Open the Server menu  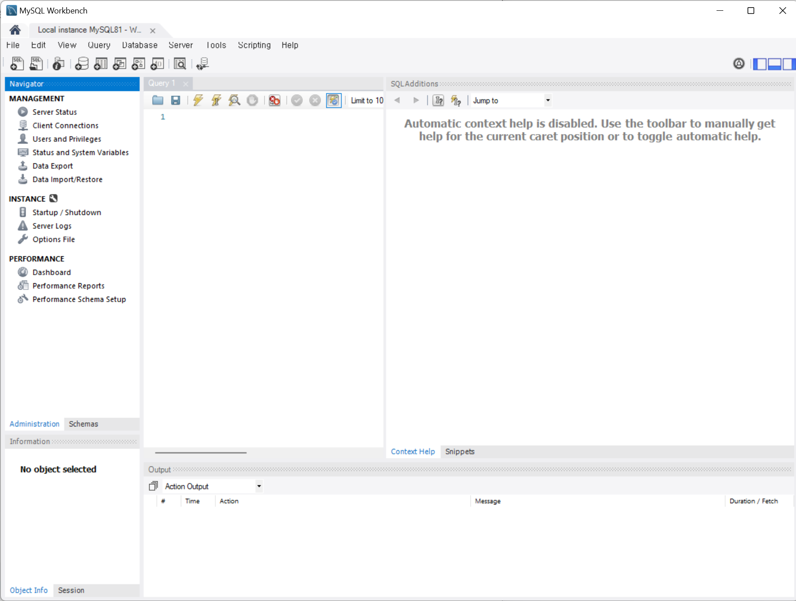[180, 45]
